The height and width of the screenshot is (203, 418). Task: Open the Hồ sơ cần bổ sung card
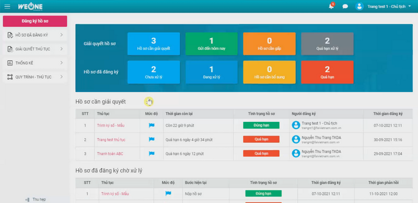[x=269, y=72]
